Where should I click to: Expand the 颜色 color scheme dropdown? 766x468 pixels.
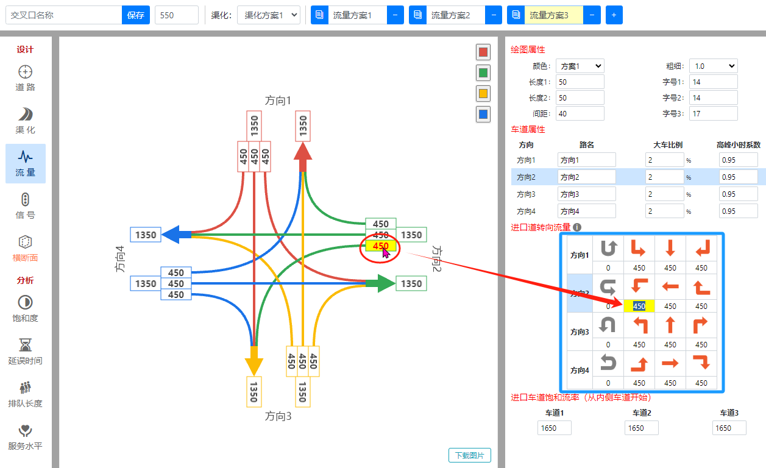(x=580, y=66)
